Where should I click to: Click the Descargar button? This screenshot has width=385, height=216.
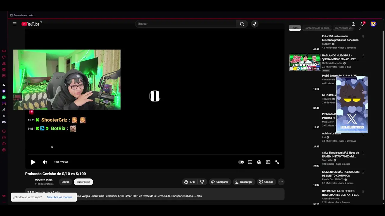pos(244,182)
